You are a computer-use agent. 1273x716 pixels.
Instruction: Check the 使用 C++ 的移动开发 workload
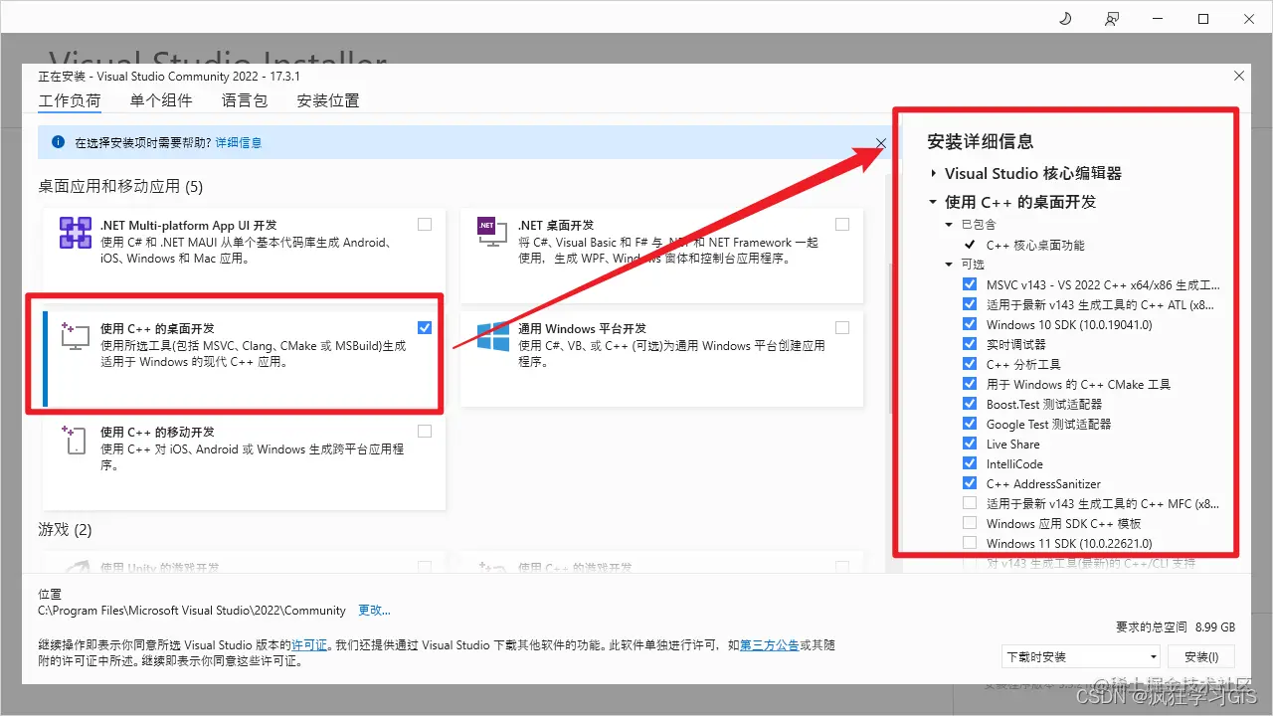tap(425, 432)
